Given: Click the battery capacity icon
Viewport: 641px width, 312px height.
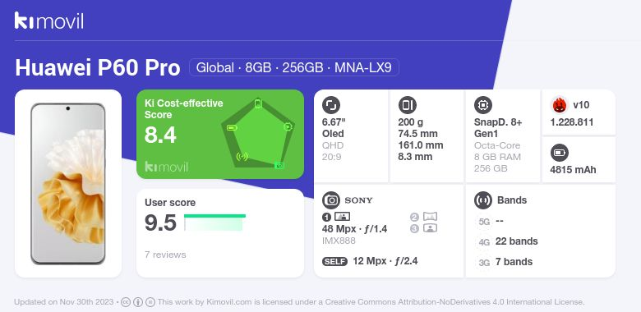Looking at the screenshot, I should pyautogui.click(x=560, y=154).
